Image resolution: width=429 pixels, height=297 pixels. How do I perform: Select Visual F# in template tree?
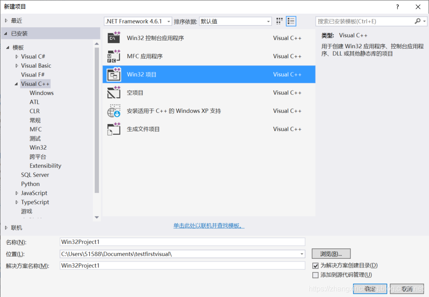tap(32, 75)
